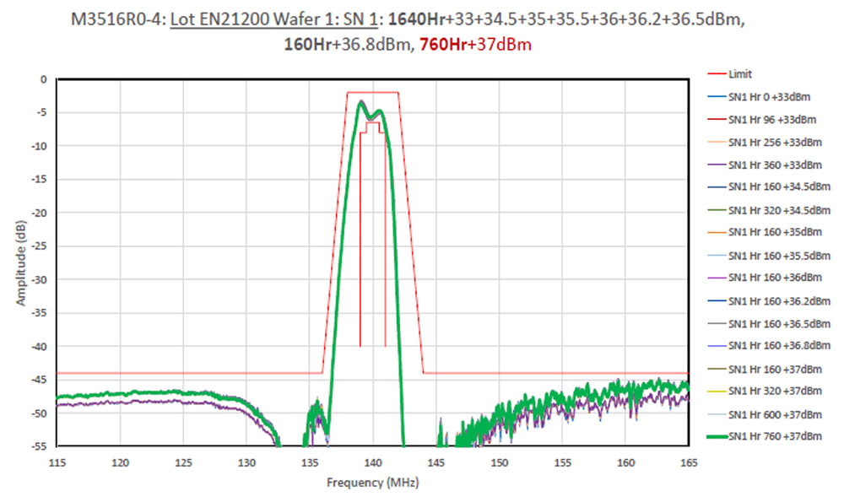Viewport: 844px width, 497px height.
Task: Click the 140 tick label on frequency axis
Action: (x=373, y=462)
